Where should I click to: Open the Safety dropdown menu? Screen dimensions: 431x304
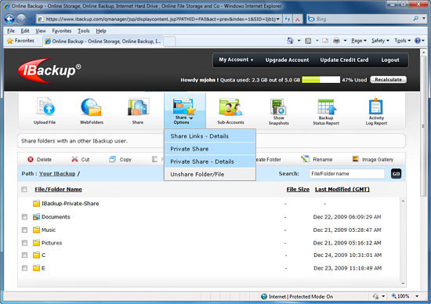click(380, 41)
